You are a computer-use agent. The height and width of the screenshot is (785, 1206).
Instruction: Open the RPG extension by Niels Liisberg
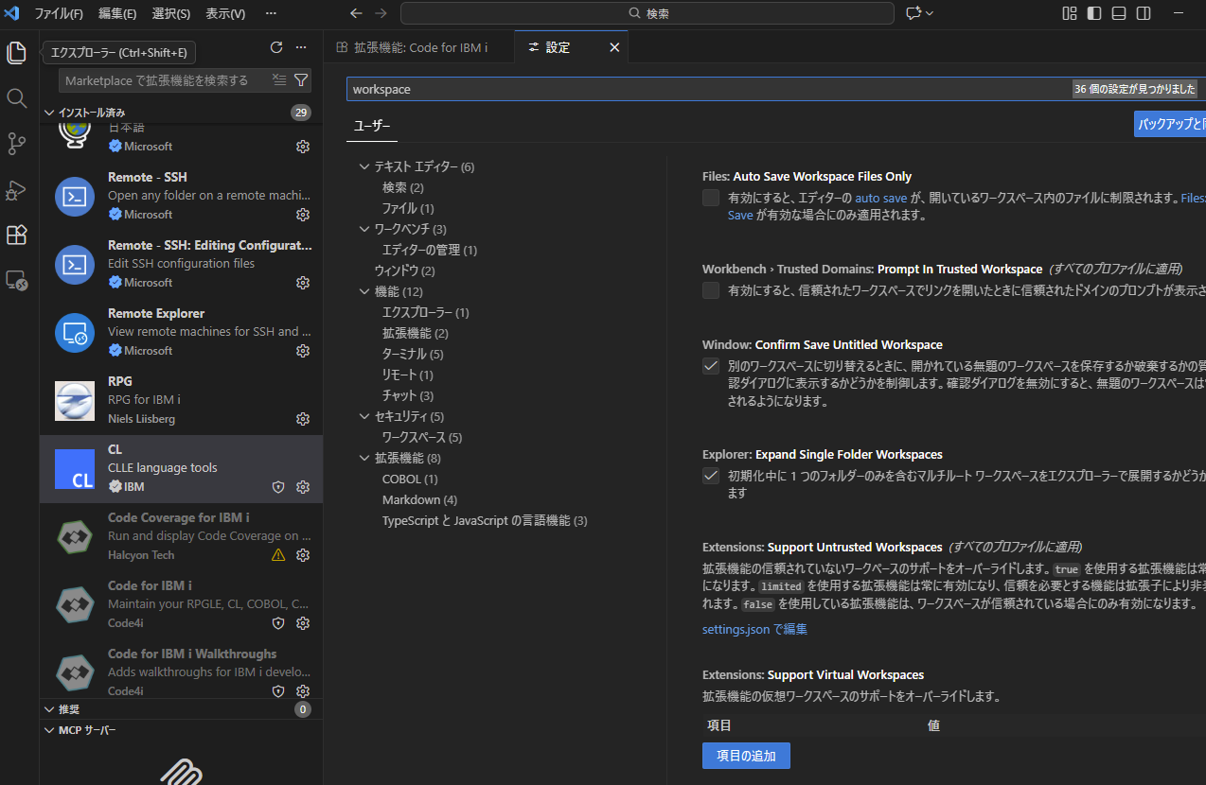[x=181, y=401]
